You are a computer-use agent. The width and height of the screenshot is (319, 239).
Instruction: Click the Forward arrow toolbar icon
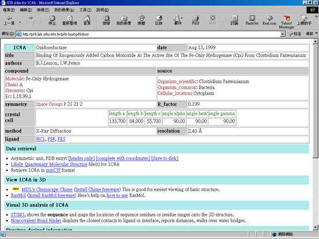click(x=31, y=20)
